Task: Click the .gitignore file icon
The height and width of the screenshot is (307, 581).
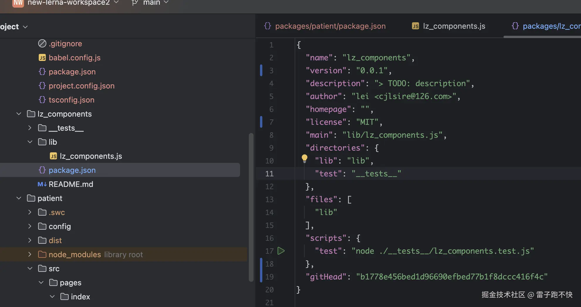Action: pos(42,44)
